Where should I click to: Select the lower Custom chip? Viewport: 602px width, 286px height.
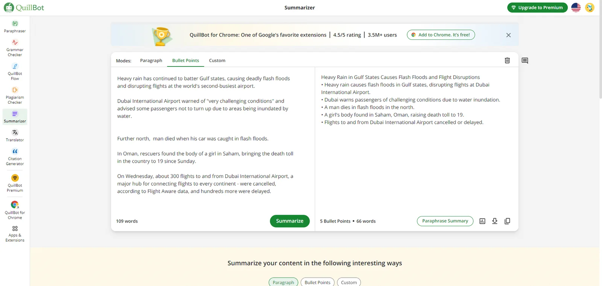tap(349, 282)
